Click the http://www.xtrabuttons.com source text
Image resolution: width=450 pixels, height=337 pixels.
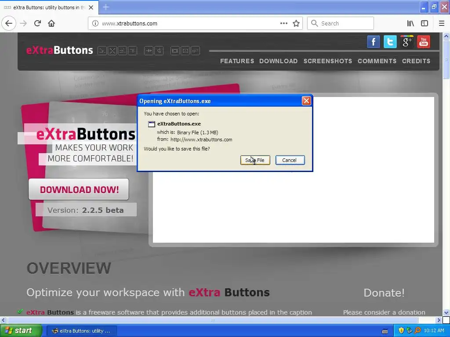point(201,140)
